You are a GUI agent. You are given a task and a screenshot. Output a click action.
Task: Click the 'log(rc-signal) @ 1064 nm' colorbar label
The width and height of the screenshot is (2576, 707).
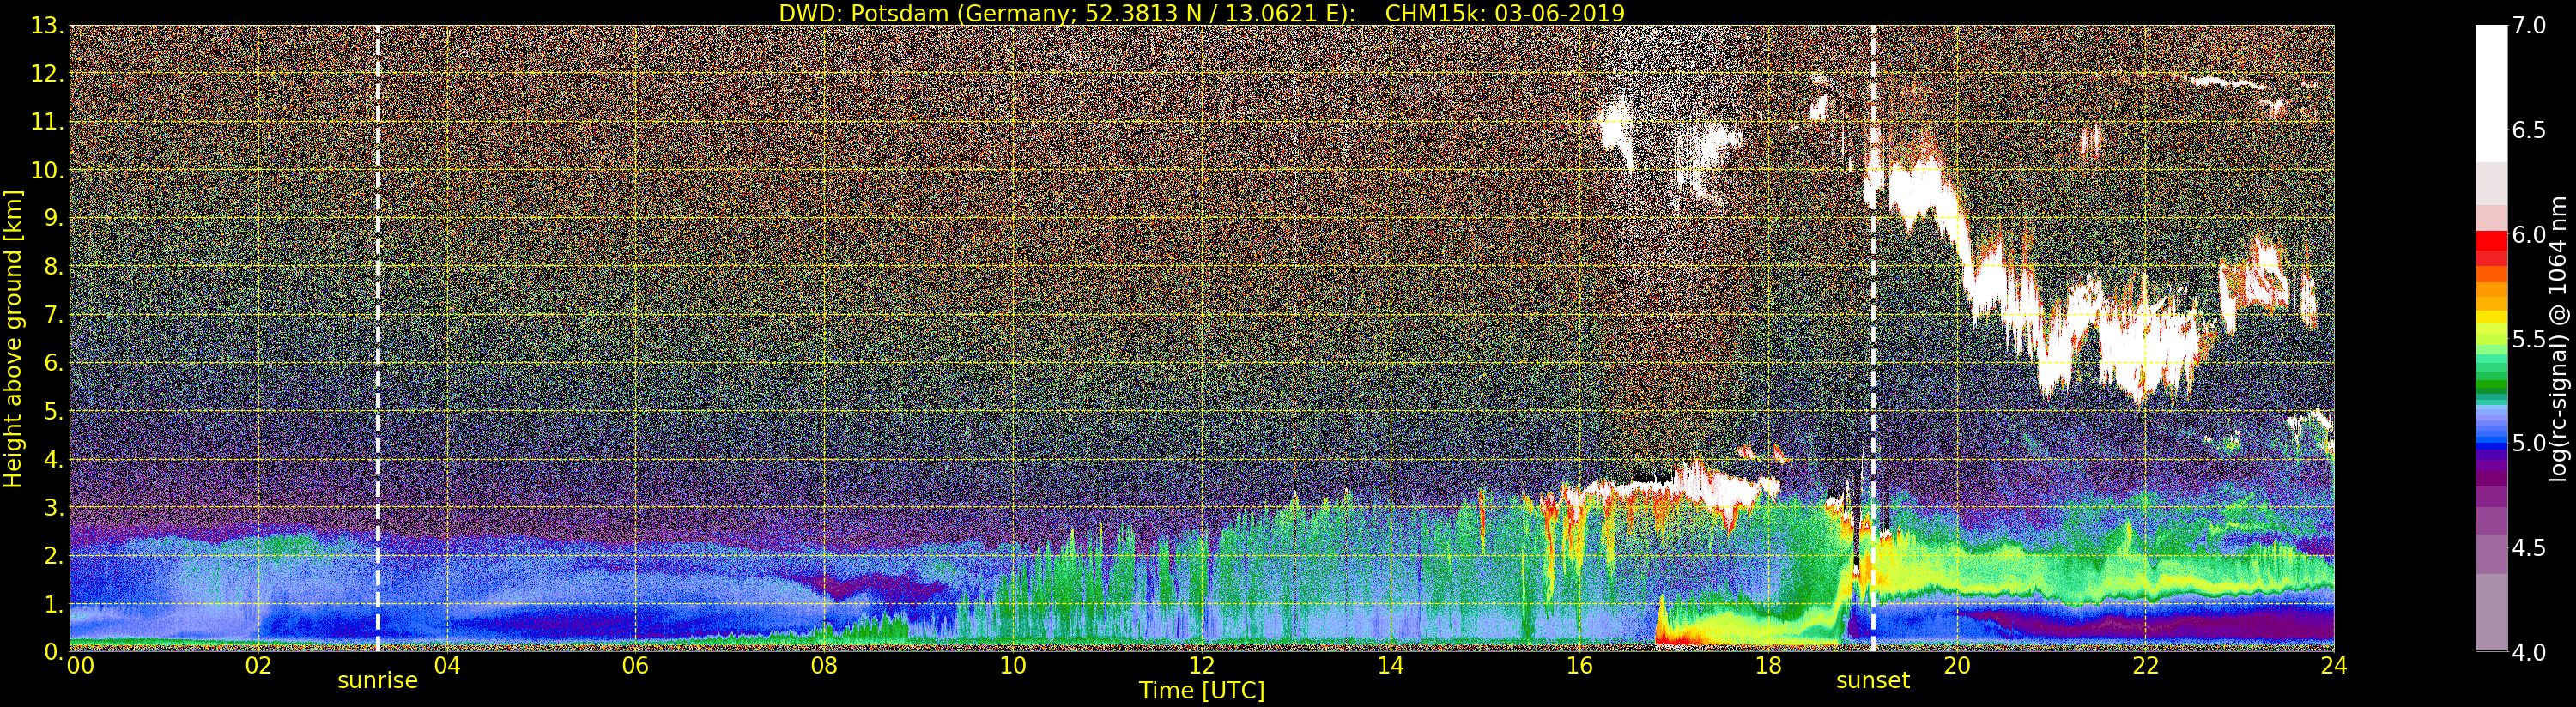click(2559, 338)
